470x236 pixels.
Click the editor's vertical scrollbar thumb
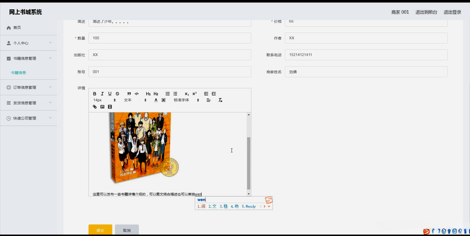coord(249,163)
